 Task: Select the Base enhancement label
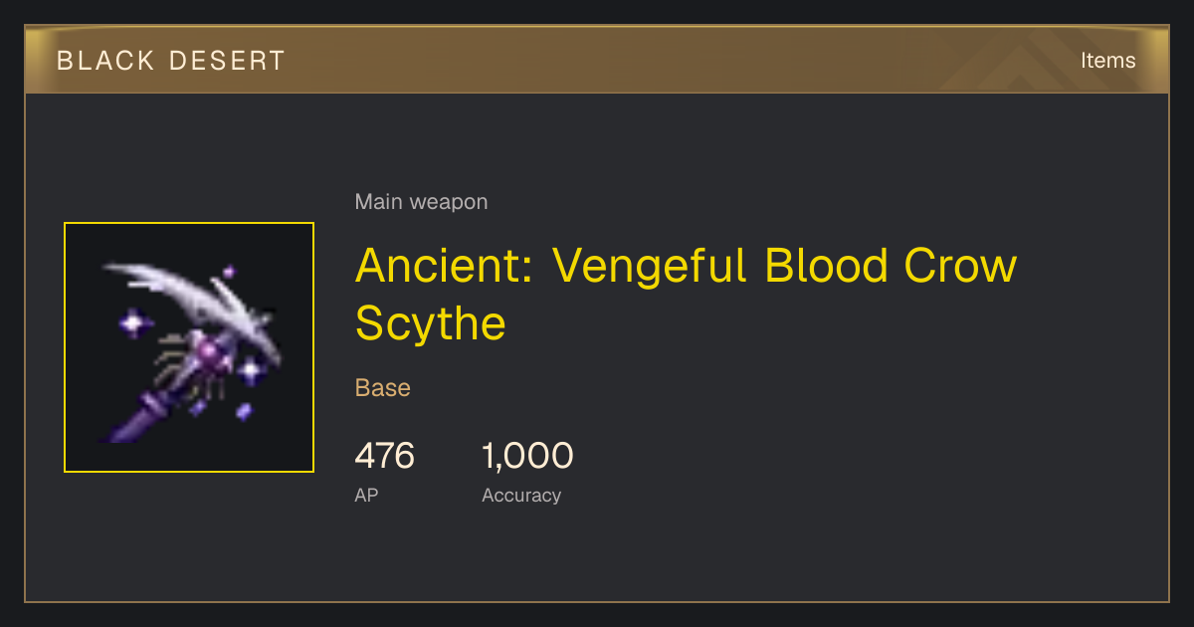[383, 388]
